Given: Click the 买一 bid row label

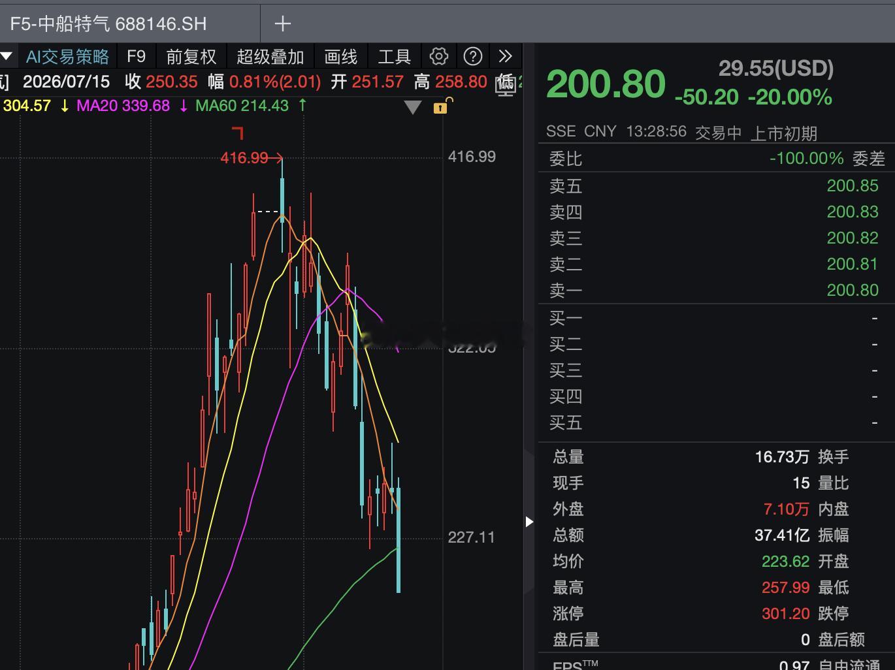Looking at the screenshot, I should pos(566,319).
